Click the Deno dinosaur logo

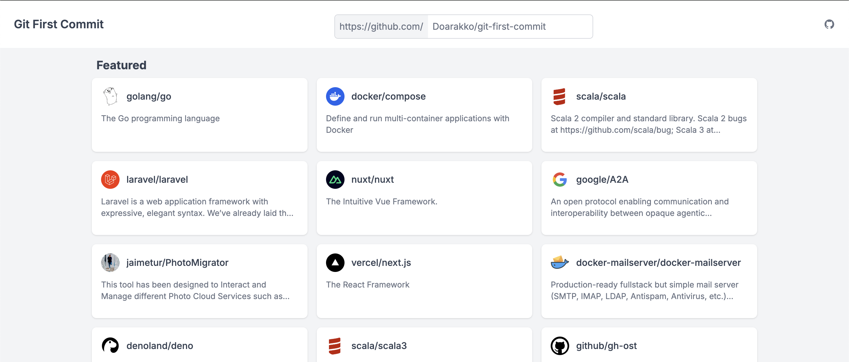click(110, 346)
